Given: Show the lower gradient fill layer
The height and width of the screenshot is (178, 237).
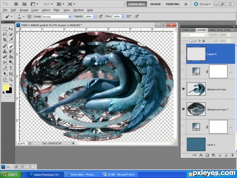Looking at the screenshot, I should point(183,127).
